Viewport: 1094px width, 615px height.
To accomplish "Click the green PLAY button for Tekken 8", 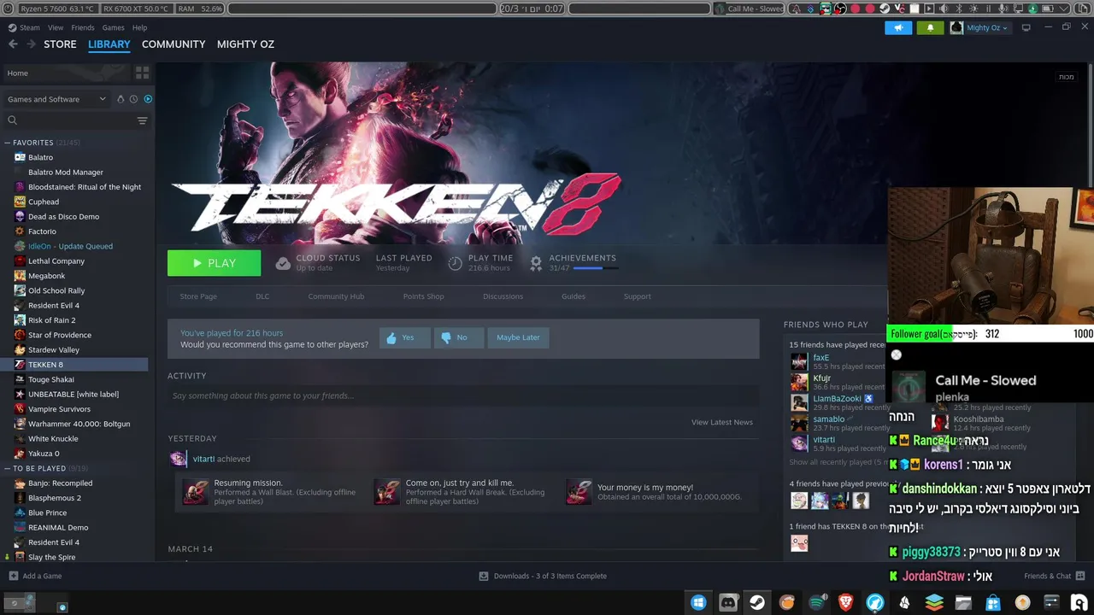I will point(214,263).
